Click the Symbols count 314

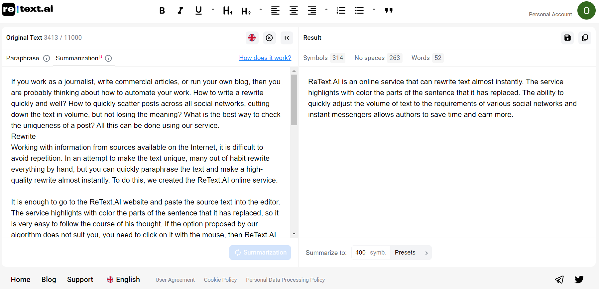[x=338, y=58]
